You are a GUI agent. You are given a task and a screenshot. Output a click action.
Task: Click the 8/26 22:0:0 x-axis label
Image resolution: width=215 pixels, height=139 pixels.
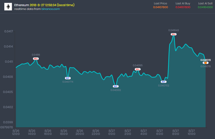pos(96,132)
